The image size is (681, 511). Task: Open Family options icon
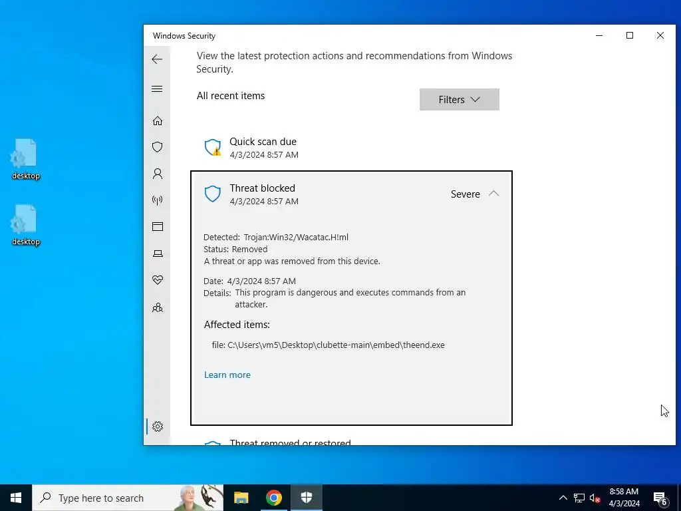coord(157,307)
